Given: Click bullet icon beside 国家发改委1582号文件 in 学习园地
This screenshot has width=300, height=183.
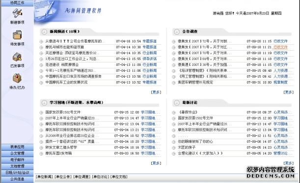Looking at the screenshot, I should point(41,113).
